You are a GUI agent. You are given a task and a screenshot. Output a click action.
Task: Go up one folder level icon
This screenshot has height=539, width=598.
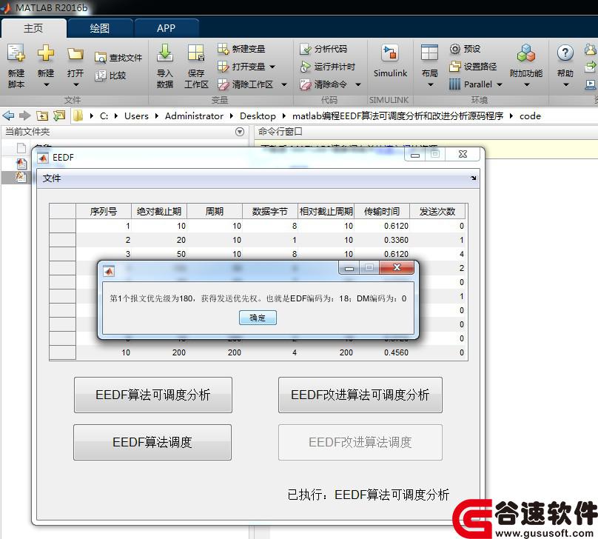pyautogui.click(x=42, y=115)
